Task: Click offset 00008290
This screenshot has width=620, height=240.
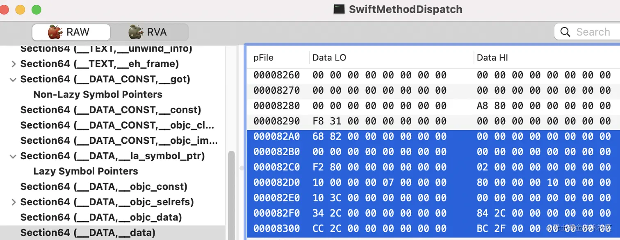Action: 277,121
